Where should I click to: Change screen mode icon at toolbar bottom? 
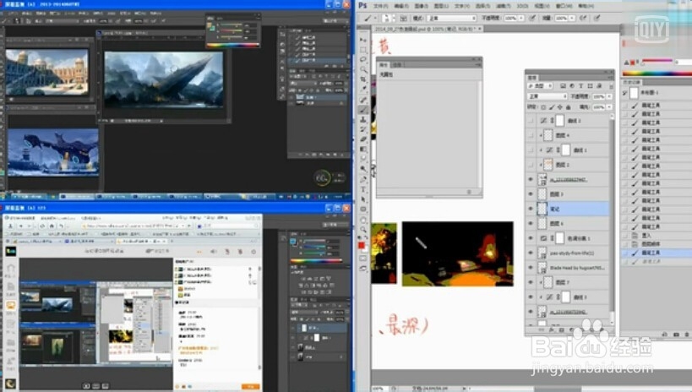[363, 268]
